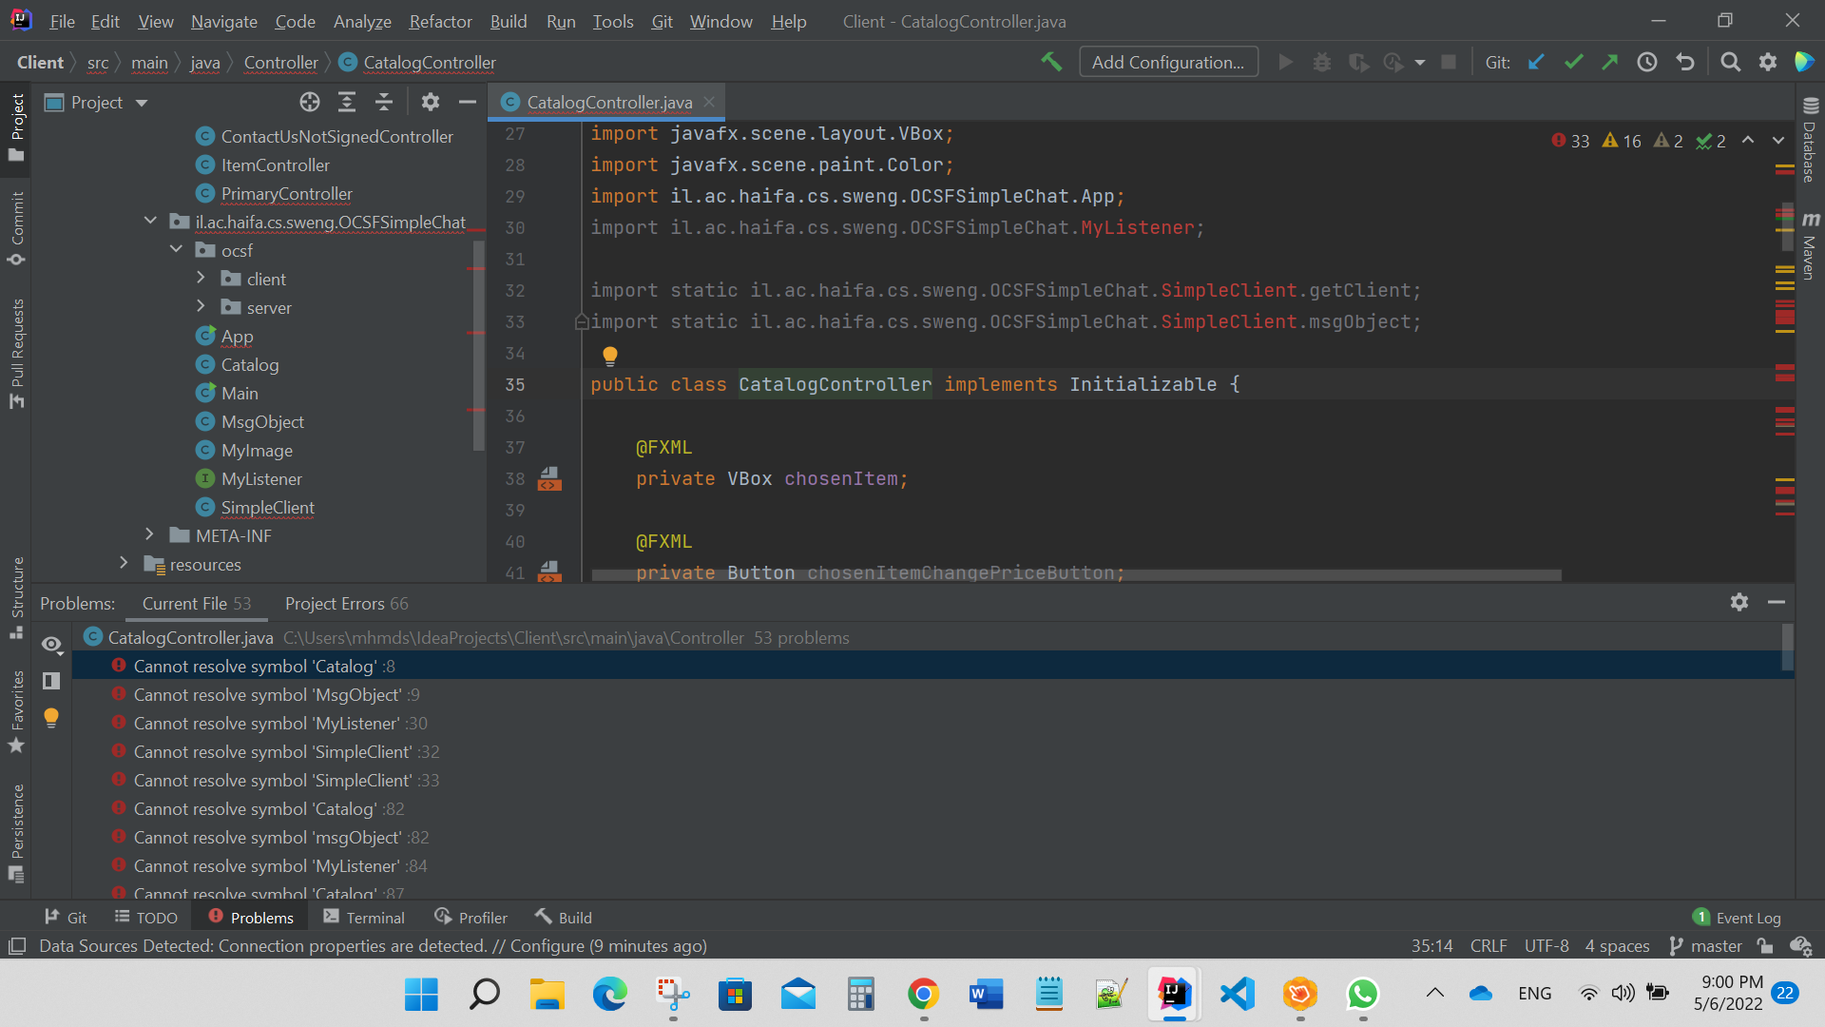Click the Stop square icon
Viewport: 1825px width, 1027px height.
1449,62
